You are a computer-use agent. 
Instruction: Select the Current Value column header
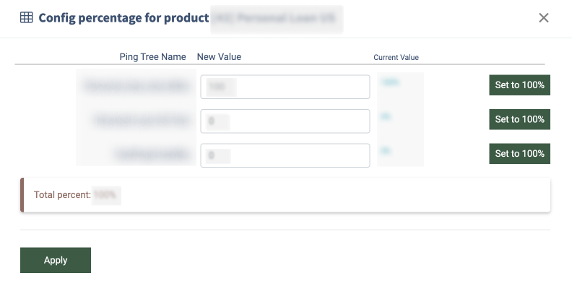click(x=396, y=57)
